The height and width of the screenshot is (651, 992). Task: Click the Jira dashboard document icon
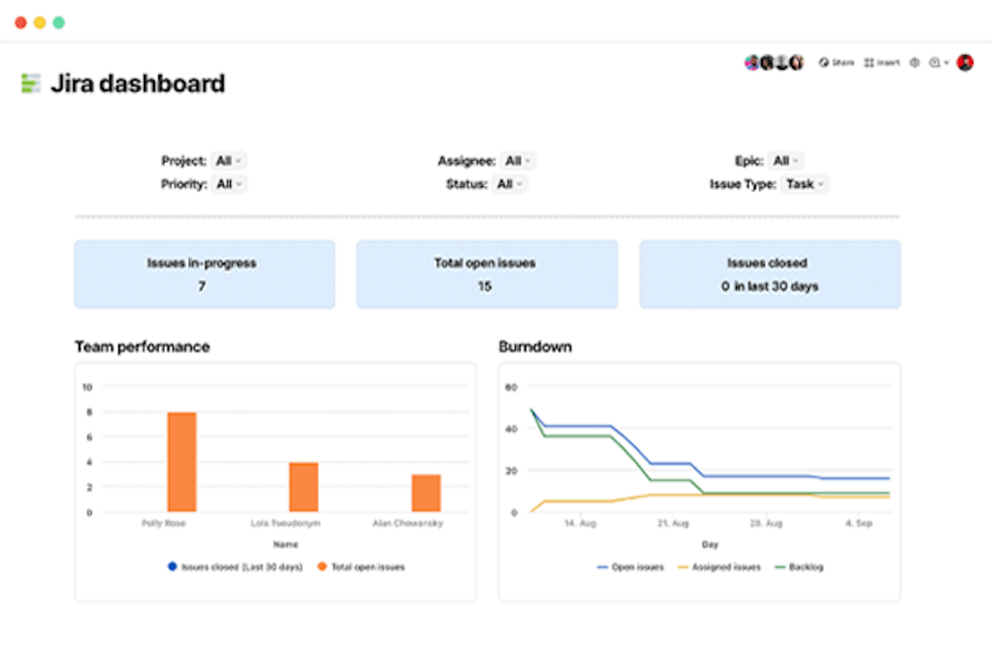pyautogui.click(x=31, y=84)
